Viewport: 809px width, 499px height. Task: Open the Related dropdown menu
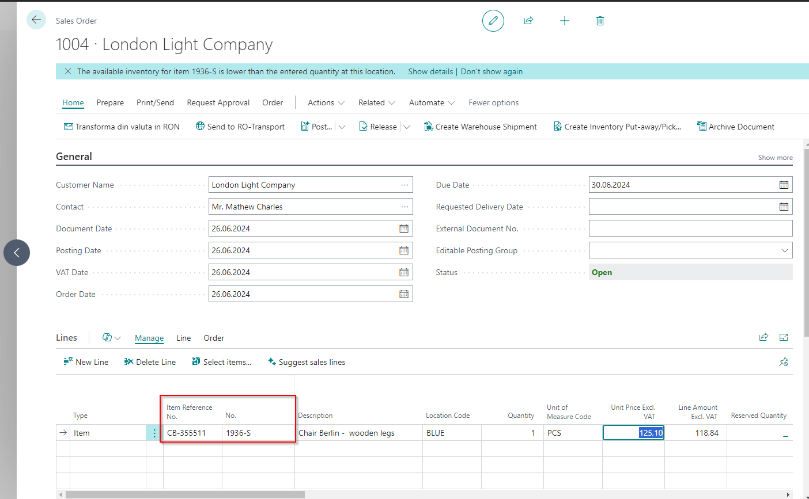point(377,102)
